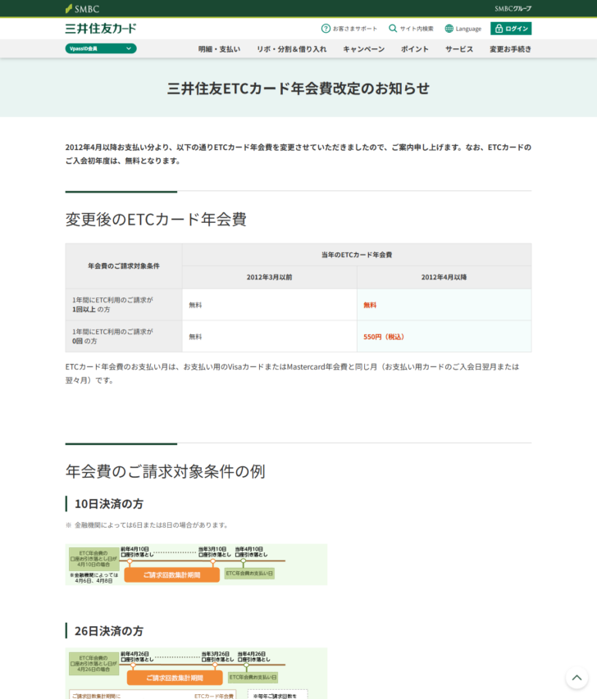Click the 10日決済 timeline diagram image

coord(196,565)
